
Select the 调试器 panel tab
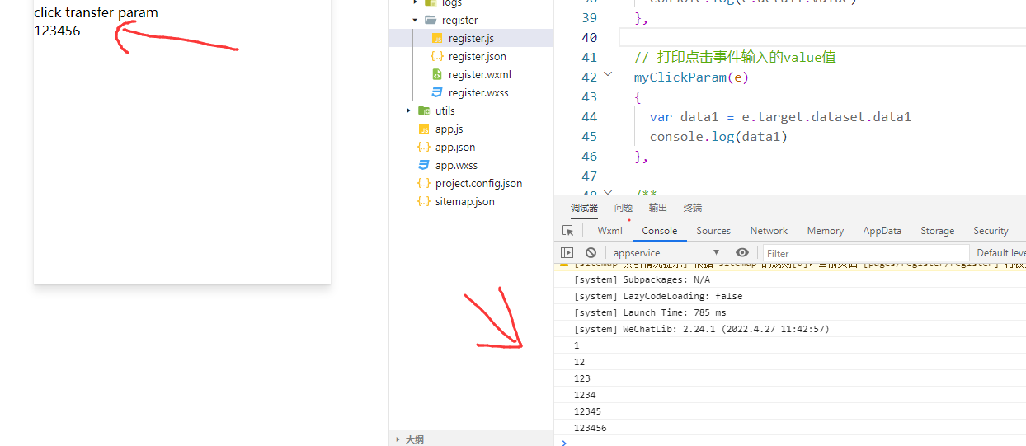tap(584, 208)
